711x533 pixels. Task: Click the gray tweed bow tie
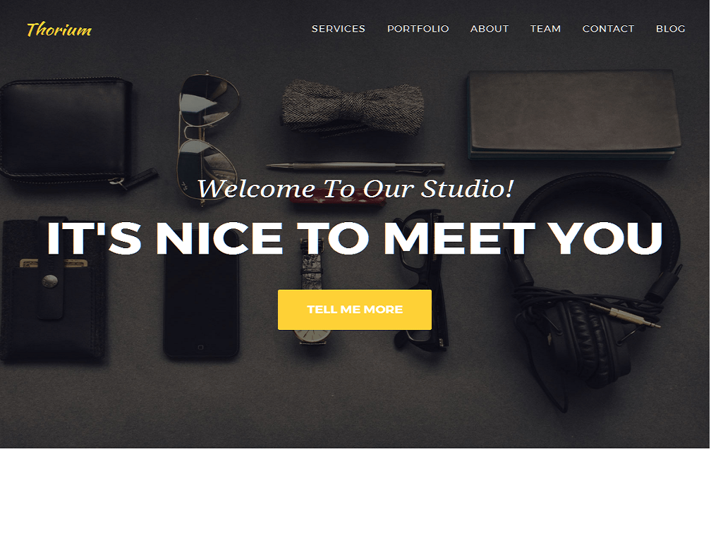pos(353,109)
